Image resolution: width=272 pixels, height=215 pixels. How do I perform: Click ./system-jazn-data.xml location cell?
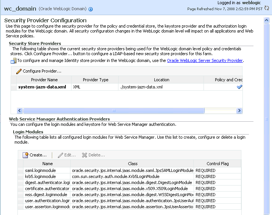coord(161,87)
